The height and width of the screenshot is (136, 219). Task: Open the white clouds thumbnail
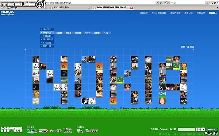pos(36,101)
